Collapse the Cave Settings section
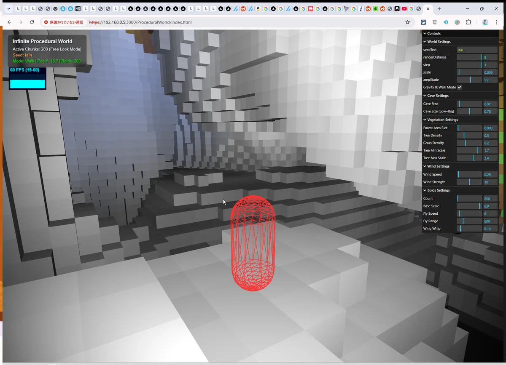The width and height of the screenshot is (506, 365). tap(438, 96)
